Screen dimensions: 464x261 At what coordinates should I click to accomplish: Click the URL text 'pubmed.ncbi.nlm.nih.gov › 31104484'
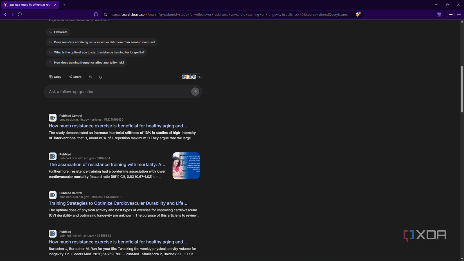click(x=85, y=158)
